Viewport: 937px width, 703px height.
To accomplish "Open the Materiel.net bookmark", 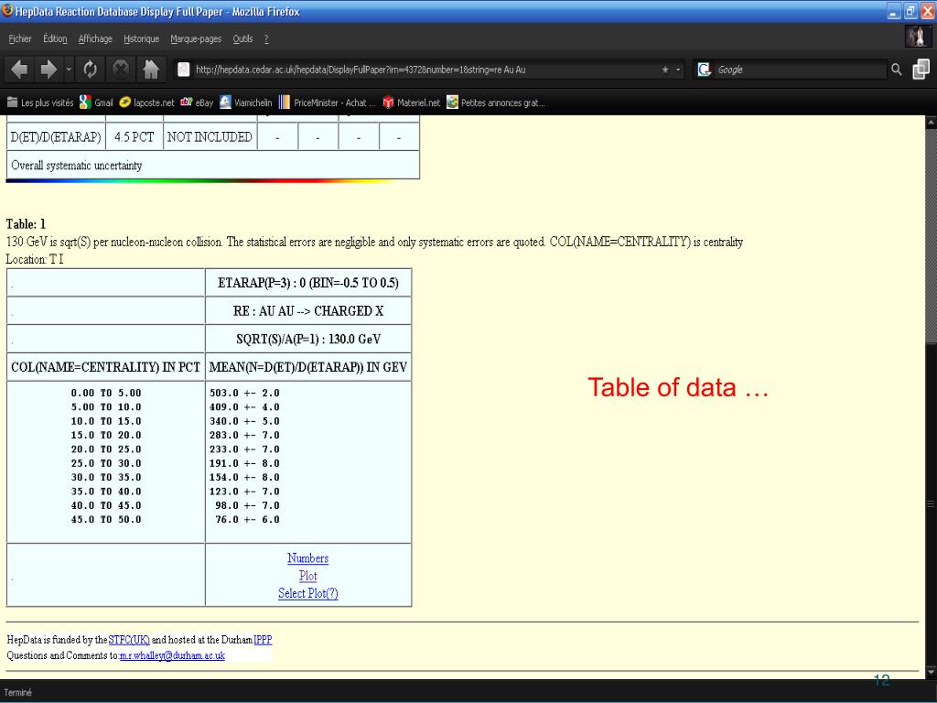I will pos(411,103).
